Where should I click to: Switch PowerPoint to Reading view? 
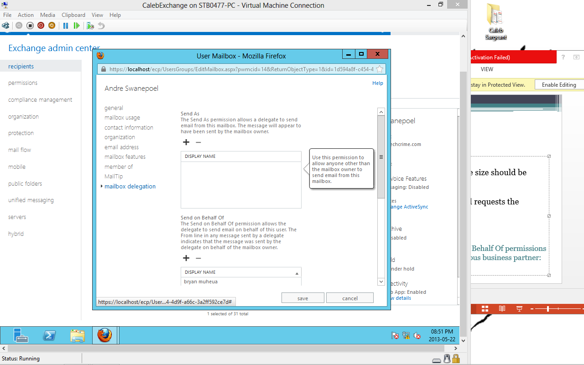pos(502,309)
